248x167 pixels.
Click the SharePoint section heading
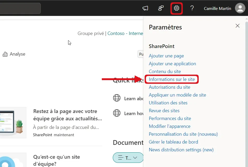coord(162,46)
